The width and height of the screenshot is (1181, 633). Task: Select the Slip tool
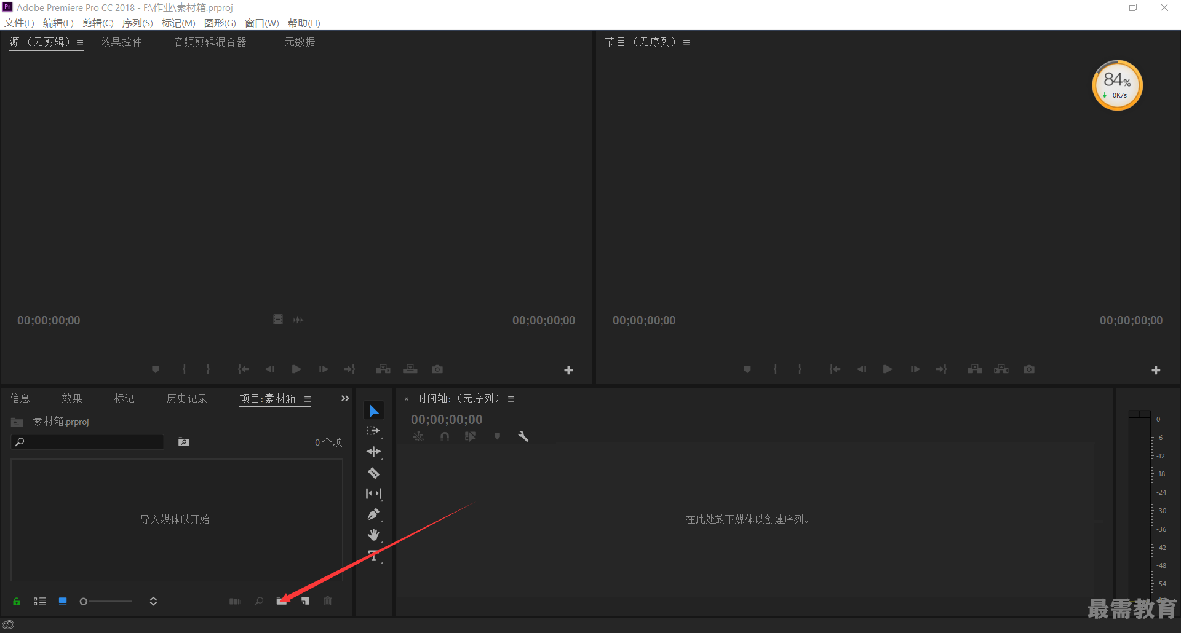point(373,493)
